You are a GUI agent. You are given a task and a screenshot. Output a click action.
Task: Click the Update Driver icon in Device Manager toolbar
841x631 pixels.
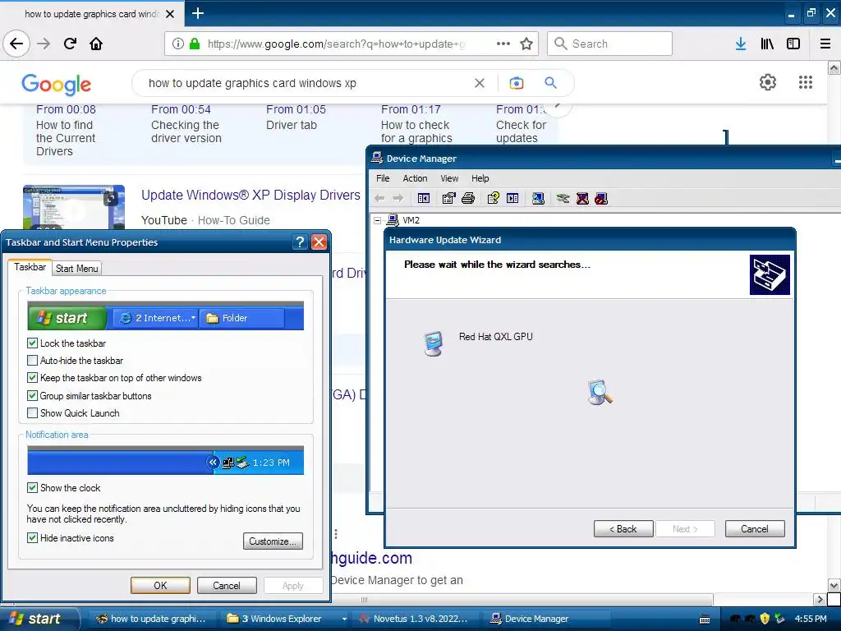point(563,199)
